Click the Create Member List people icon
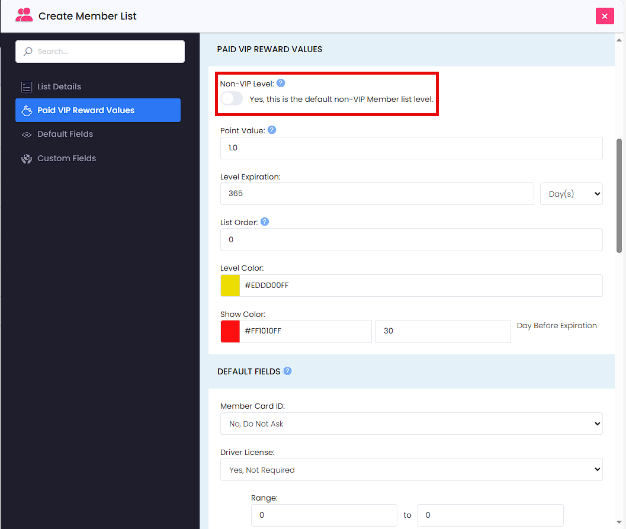Image resolution: width=626 pixels, height=529 pixels. click(x=24, y=15)
